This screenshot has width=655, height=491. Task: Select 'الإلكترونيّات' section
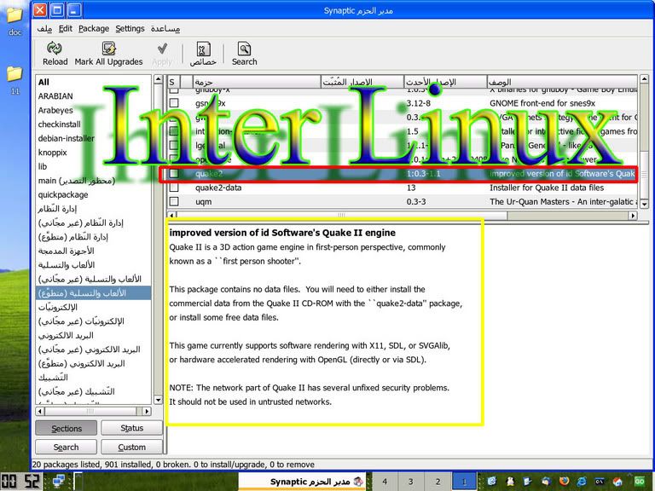[x=94, y=307]
